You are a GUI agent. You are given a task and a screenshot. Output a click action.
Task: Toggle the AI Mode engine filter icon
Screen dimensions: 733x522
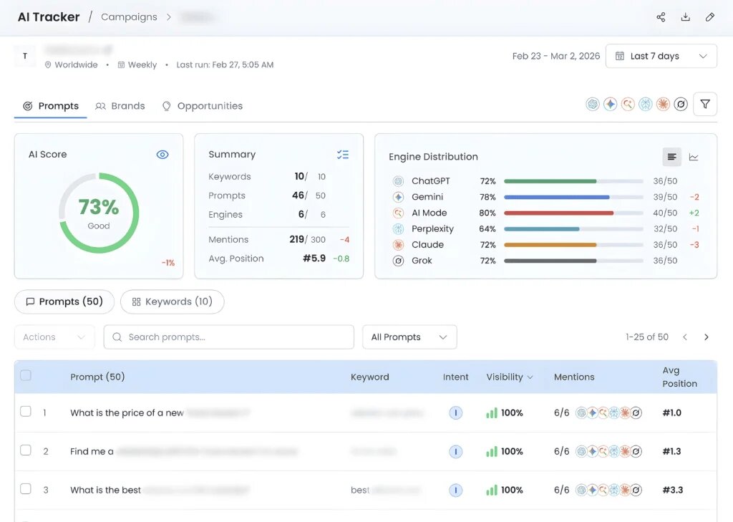click(x=628, y=104)
